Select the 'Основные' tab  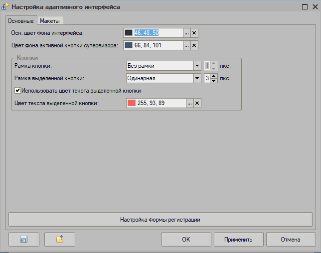point(21,21)
